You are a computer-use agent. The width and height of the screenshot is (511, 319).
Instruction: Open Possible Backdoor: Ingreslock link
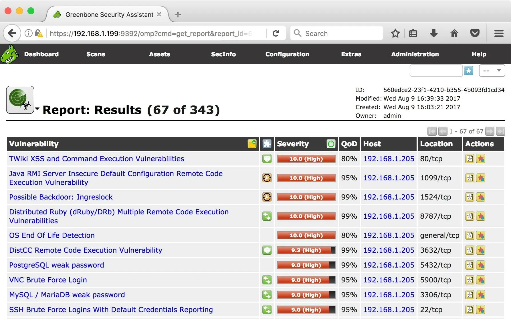(x=61, y=197)
